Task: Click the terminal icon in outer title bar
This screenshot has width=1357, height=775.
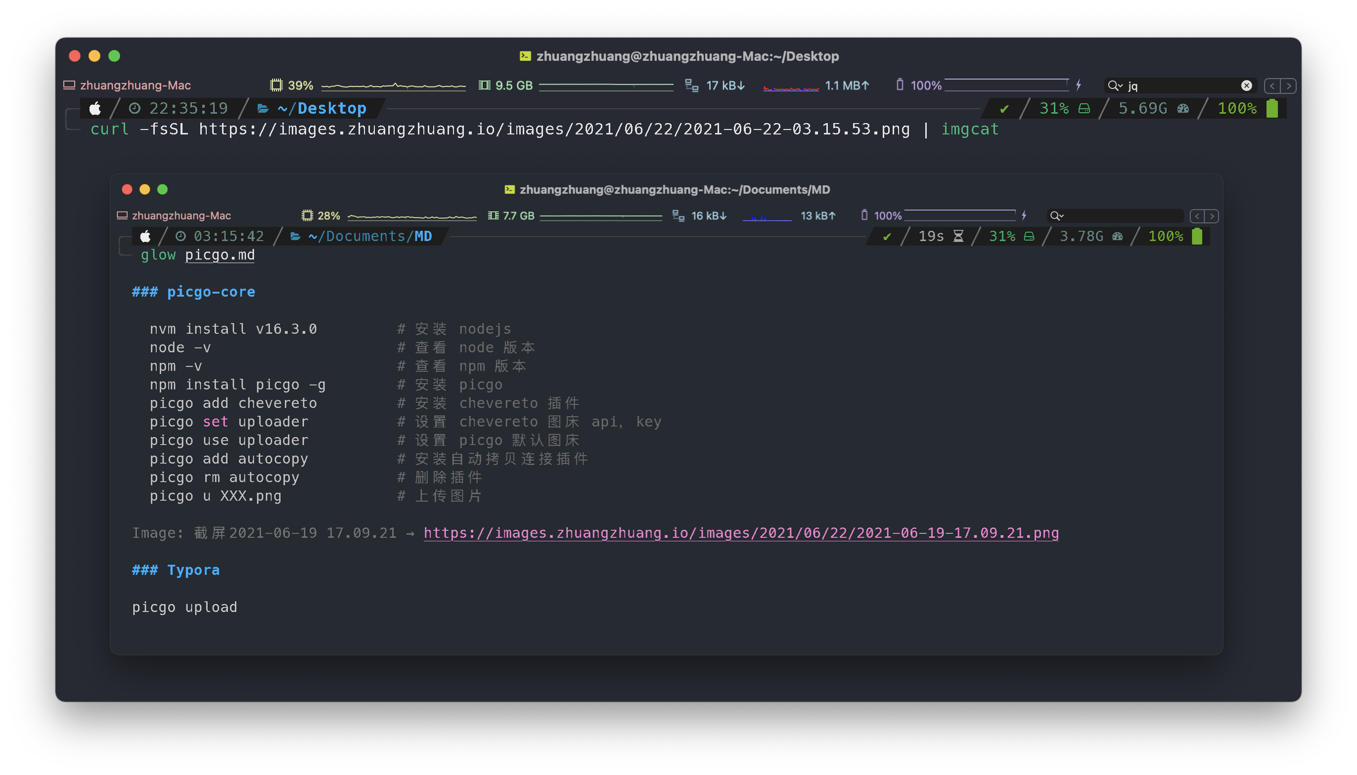Action: click(525, 56)
